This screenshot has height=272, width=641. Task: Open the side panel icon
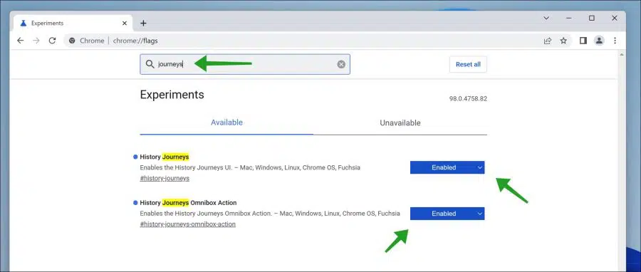pos(583,41)
